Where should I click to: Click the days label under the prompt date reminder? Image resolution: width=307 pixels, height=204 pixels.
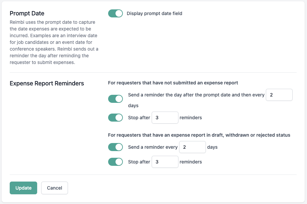[133, 106]
